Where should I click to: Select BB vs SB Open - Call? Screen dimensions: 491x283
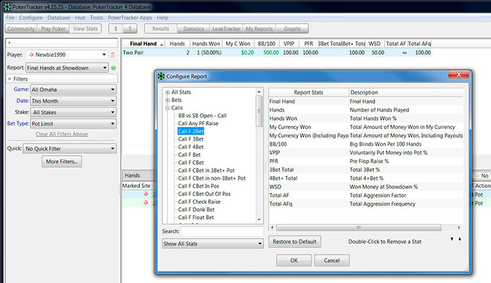(202, 115)
